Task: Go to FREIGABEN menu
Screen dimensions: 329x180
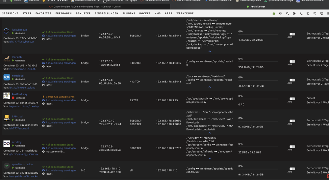Action: pyautogui.click(x=63, y=13)
